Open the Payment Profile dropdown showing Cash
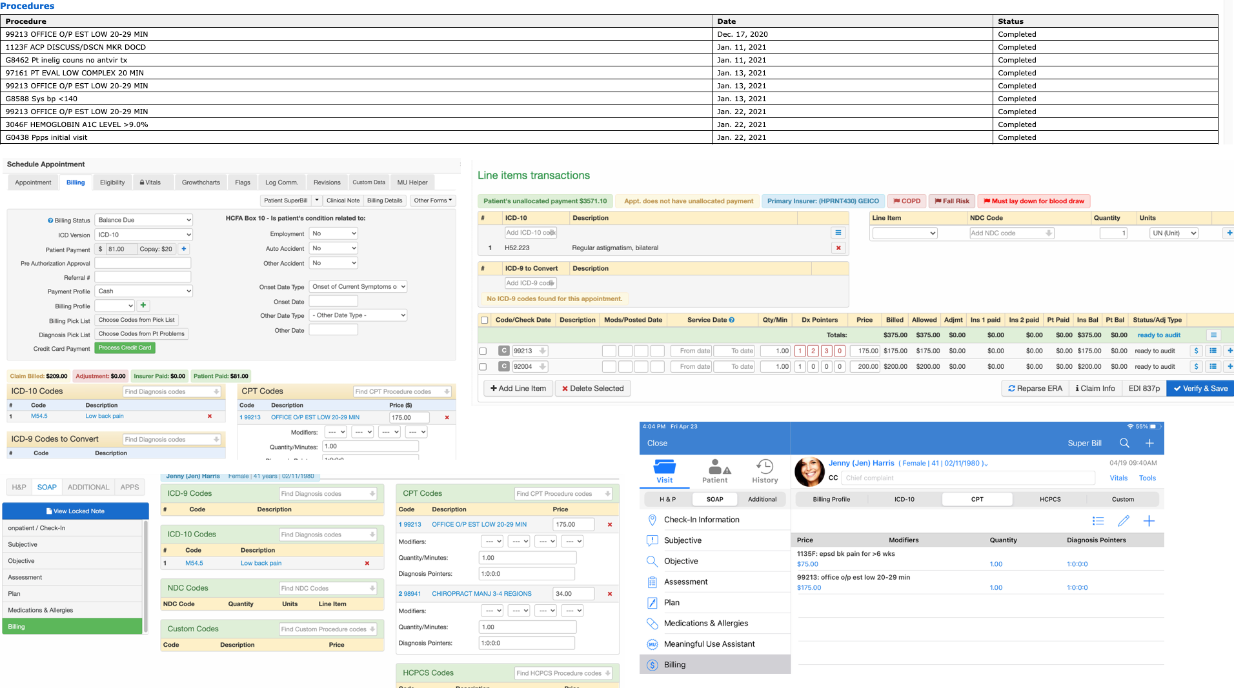1234x688 pixels. point(143,291)
